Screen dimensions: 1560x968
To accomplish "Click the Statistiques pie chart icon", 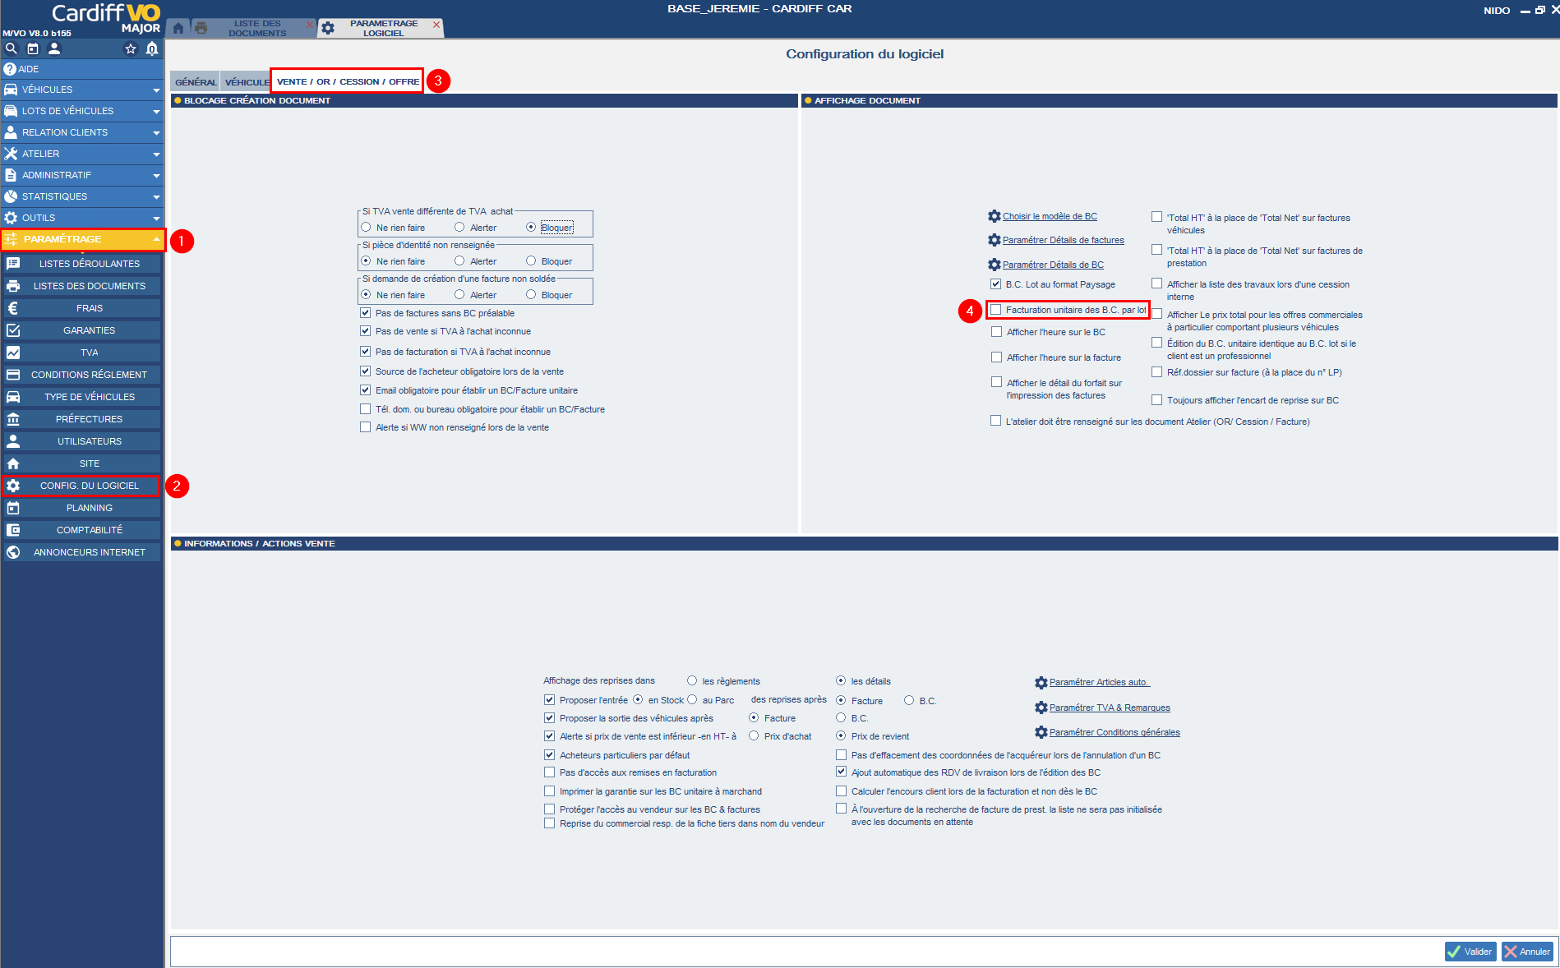I will pos(11,196).
